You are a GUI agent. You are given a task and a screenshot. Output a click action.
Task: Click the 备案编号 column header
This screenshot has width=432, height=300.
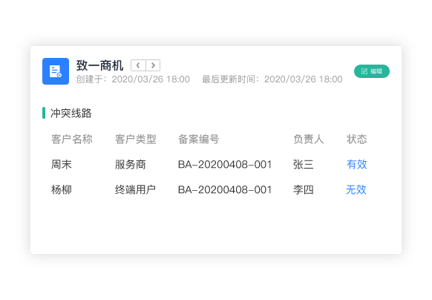coord(199,140)
